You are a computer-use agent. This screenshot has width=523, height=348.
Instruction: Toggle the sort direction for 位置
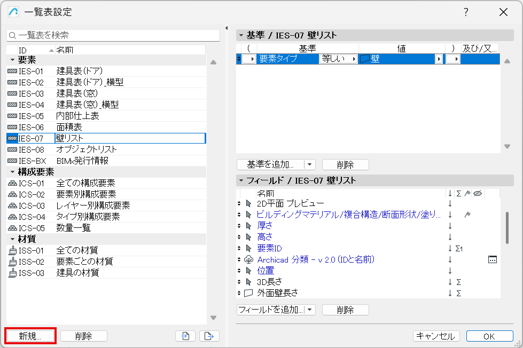pyautogui.click(x=450, y=271)
